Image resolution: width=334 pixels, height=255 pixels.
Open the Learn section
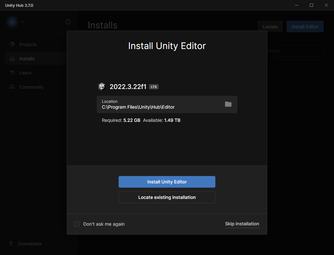(25, 73)
